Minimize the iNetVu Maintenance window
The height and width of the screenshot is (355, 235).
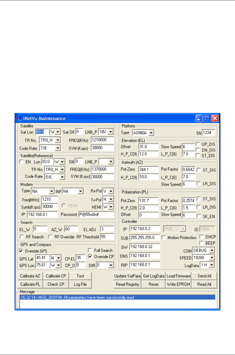(199, 119)
